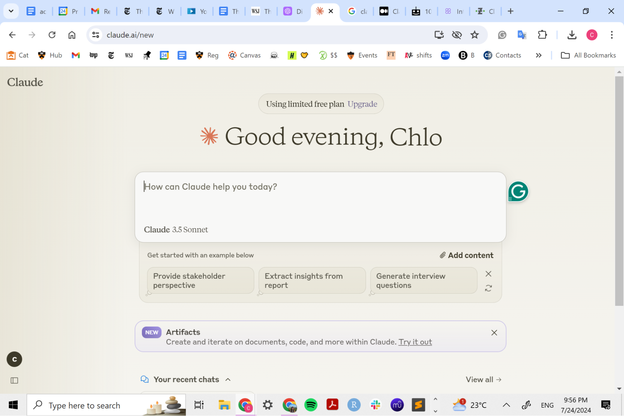The width and height of the screenshot is (624, 416).
Task: Open Chrome extensions puzzle icon
Action: click(542, 35)
